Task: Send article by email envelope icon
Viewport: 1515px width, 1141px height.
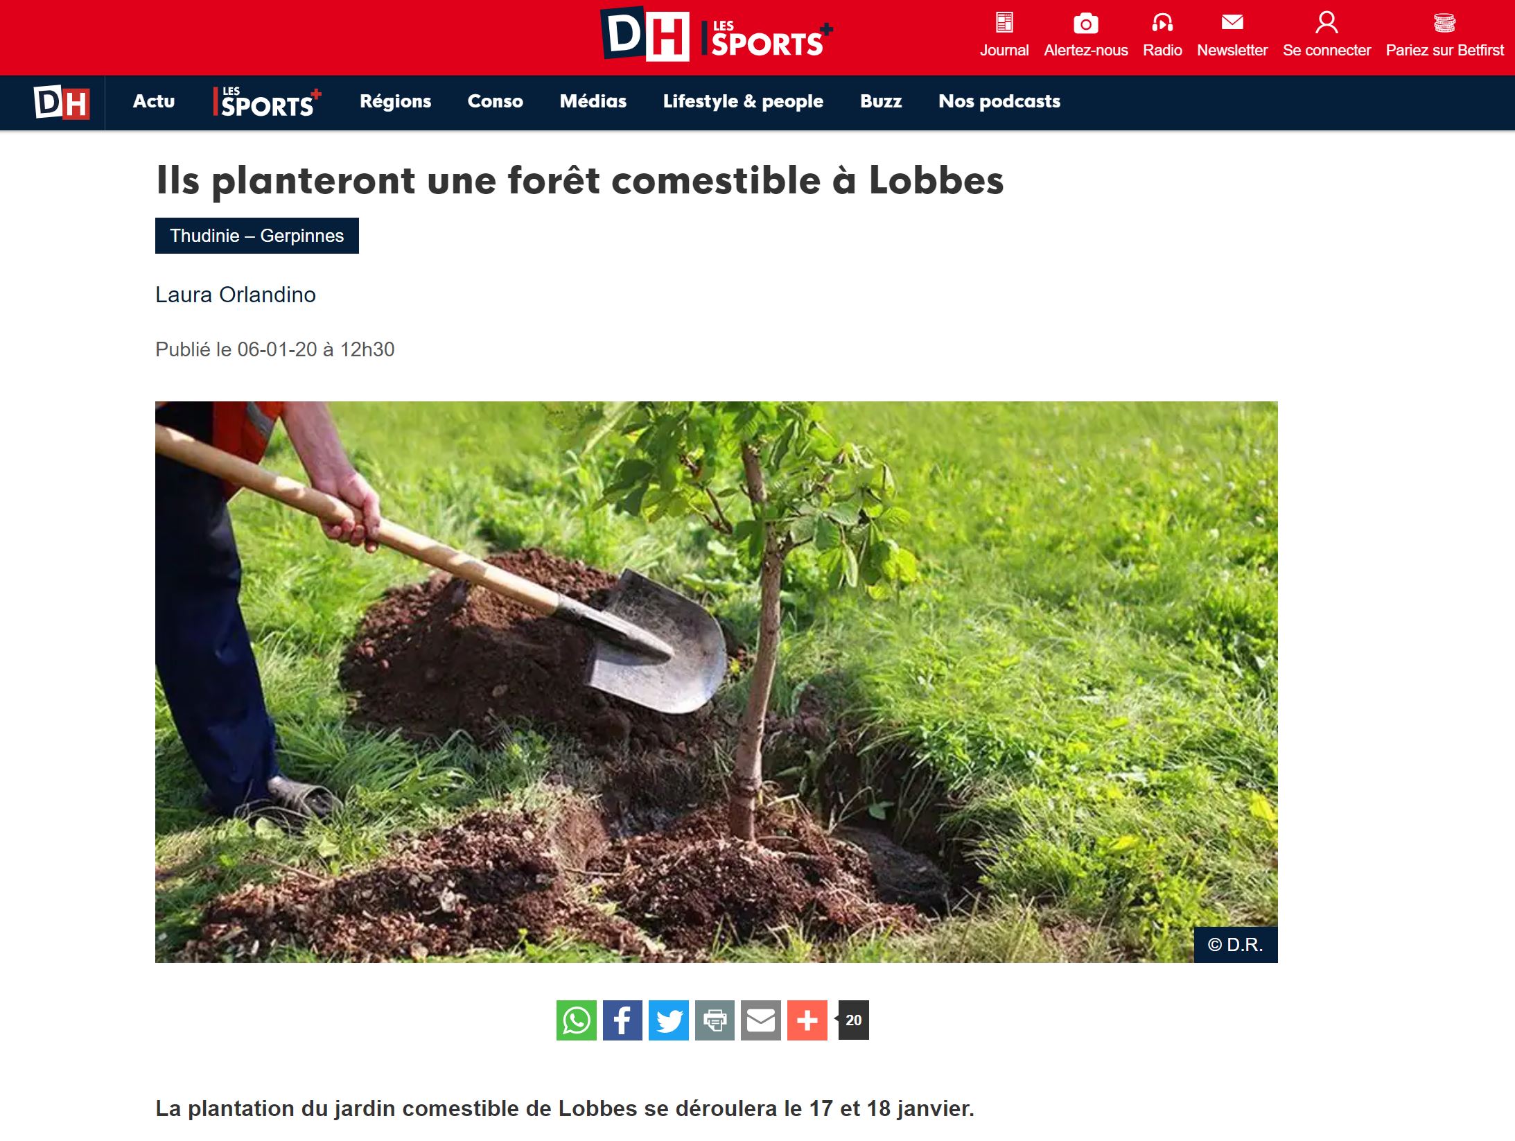Action: (x=761, y=1020)
